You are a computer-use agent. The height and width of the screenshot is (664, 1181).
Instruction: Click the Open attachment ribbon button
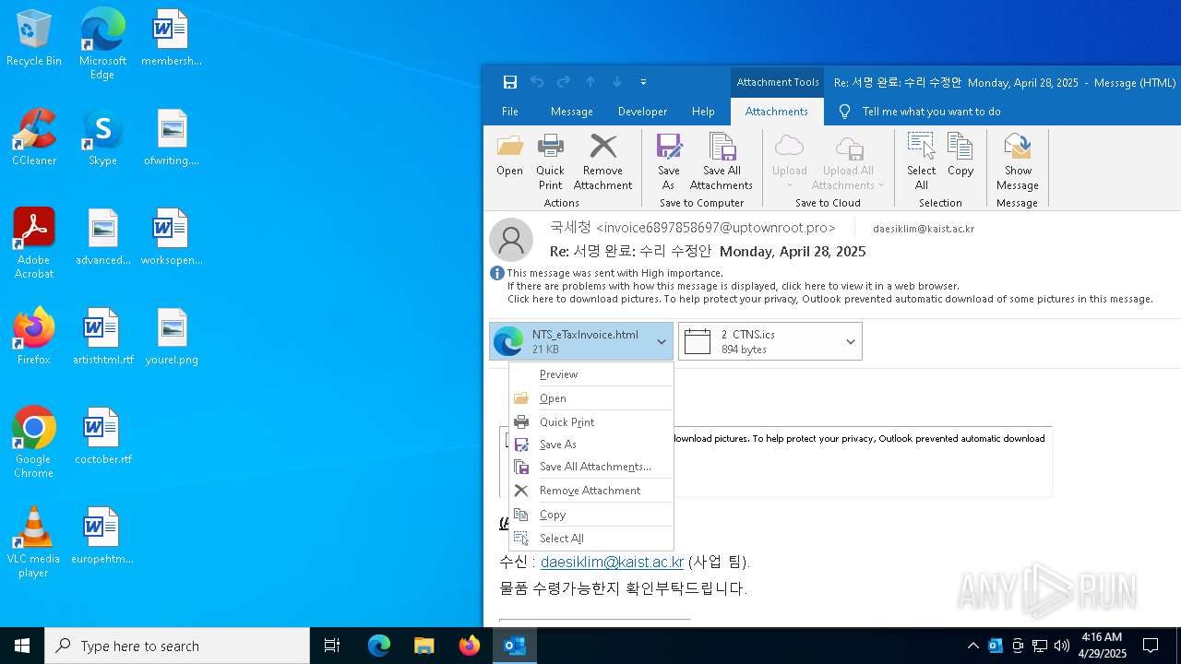509,155
